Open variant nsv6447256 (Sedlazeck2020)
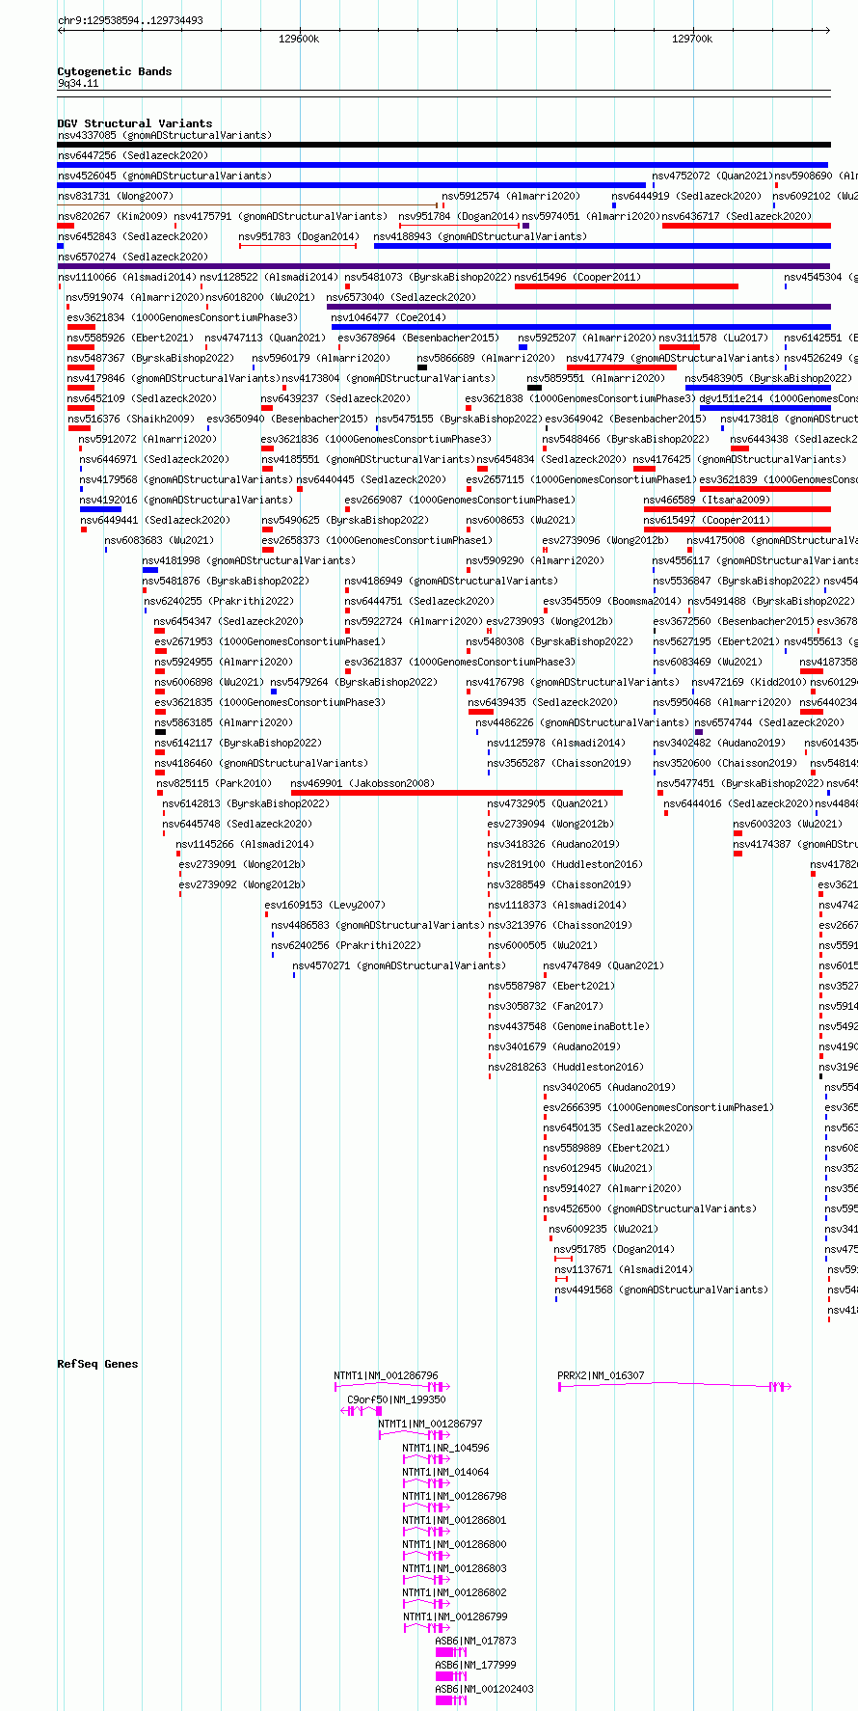 click(x=133, y=155)
